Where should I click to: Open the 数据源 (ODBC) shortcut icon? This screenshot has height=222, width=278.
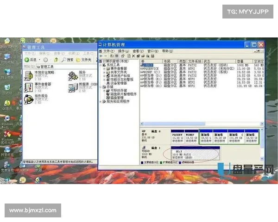pyautogui.click(x=73, y=87)
